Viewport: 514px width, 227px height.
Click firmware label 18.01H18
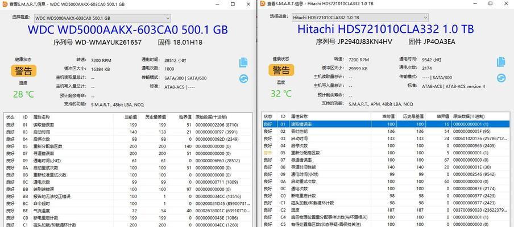(188, 43)
